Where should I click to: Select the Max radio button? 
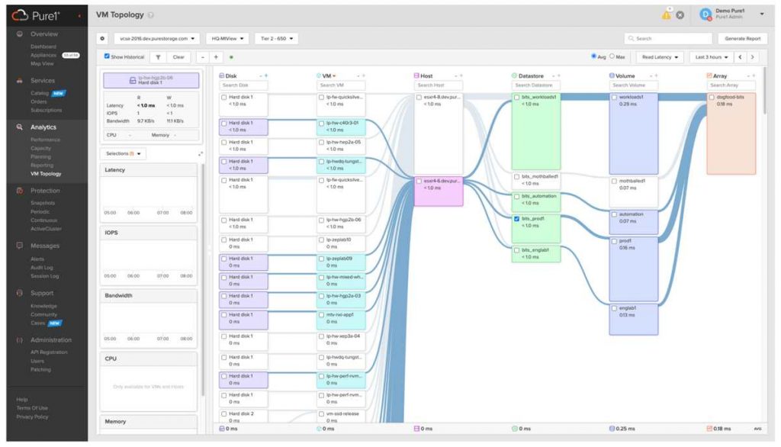coord(612,56)
